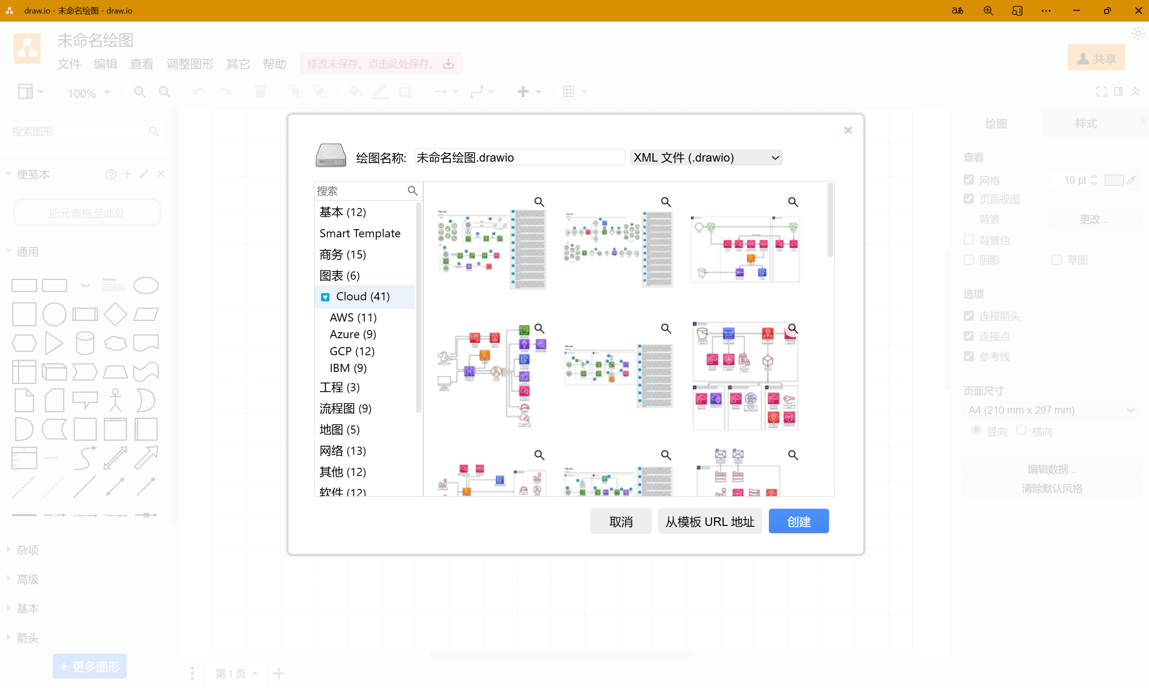Click the shadow toolbar icon
The width and height of the screenshot is (1149, 688).
(x=405, y=92)
